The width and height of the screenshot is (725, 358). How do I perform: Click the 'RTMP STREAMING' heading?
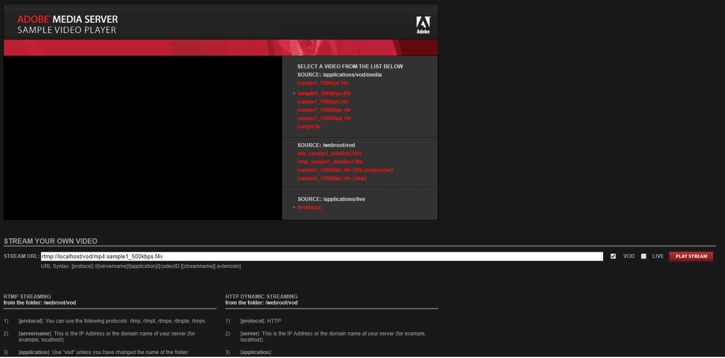pos(27,297)
